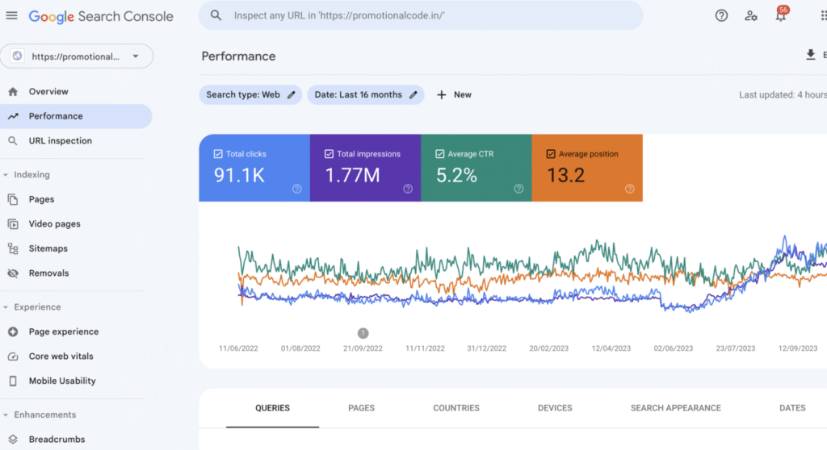Open URL inspection in the sidebar
Image resolution: width=827 pixels, height=450 pixels.
(60, 141)
